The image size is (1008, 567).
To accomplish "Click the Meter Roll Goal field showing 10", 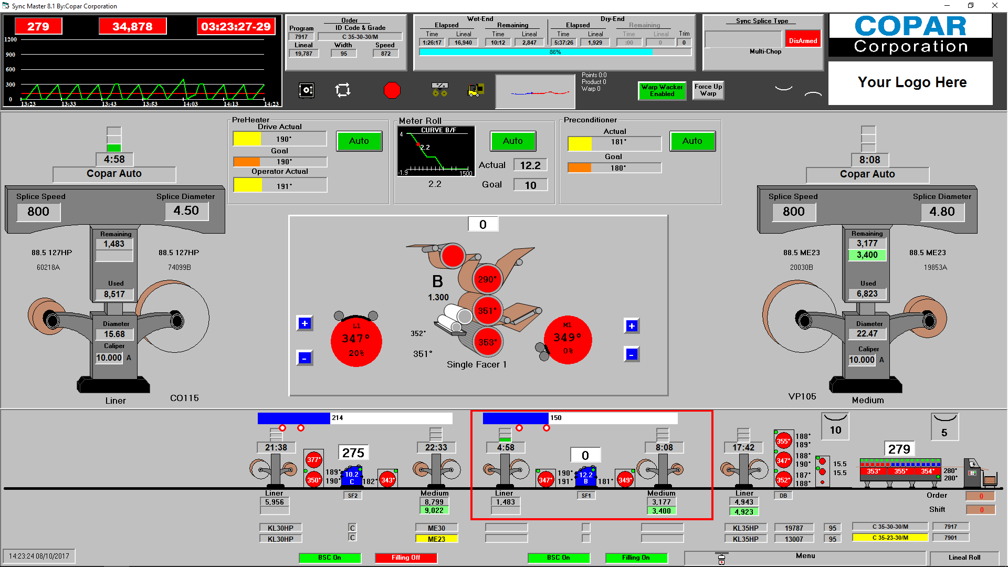I will [x=530, y=185].
